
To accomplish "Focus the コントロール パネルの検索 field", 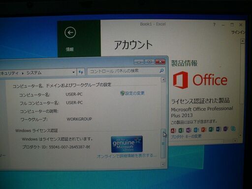I will coord(123,71).
